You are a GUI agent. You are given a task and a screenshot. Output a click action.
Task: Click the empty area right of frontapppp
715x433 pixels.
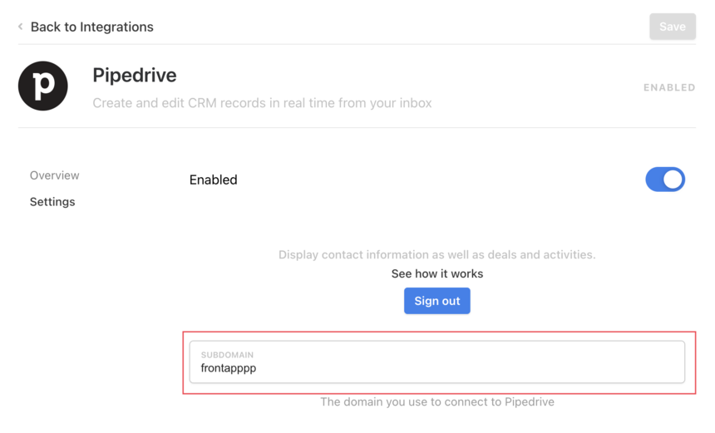[x=470, y=368]
